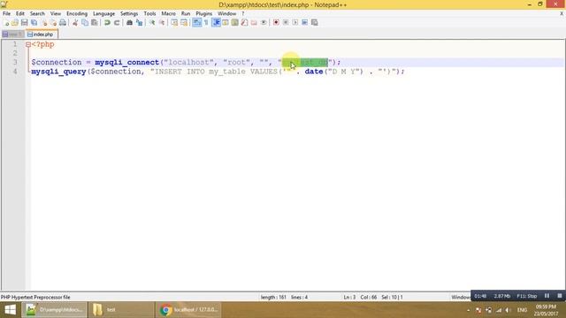This screenshot has height=318, width=566.
Task: Paste clipboard using toolbar Paste icon
Action: [95, 23]
